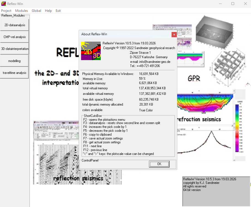251x207 pixels.
Task: Click the reflection seismics screenshot image
Action: click(77, 153)
